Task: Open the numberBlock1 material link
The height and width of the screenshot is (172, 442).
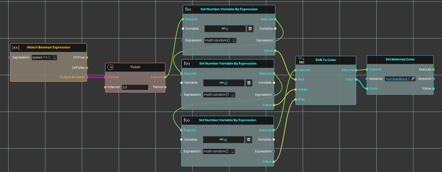Action: click(x=398, y=79)
